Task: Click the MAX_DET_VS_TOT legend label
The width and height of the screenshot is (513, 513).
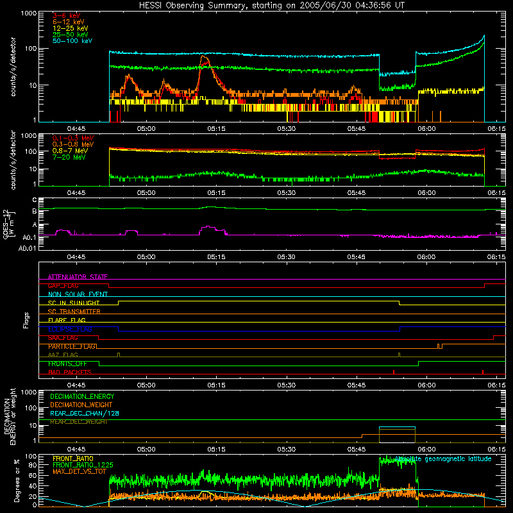Action: click(x=80, y=471)
